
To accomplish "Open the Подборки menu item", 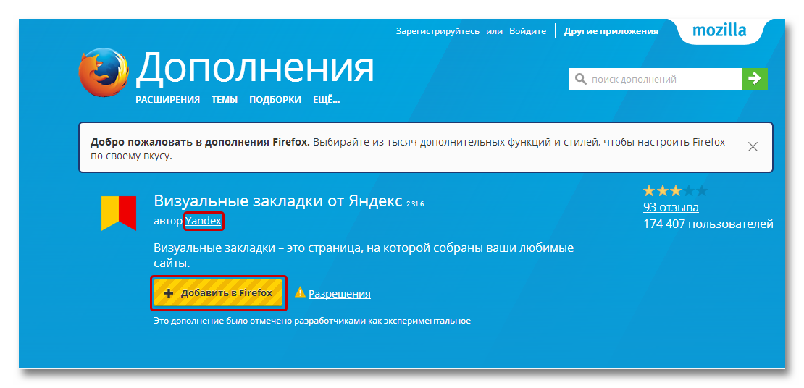I will click(275, 99).
